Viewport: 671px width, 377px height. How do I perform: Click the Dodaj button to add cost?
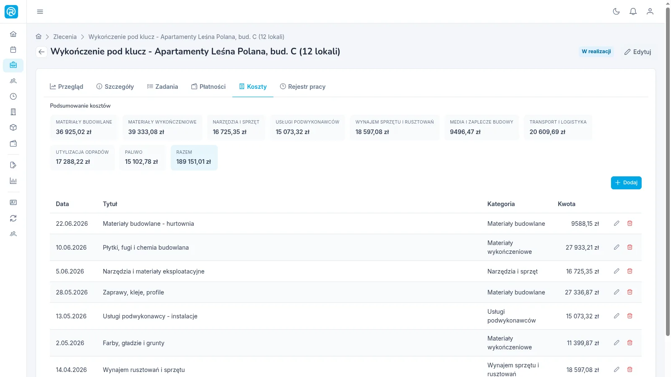pyautogui.click(x=626, y=183)
